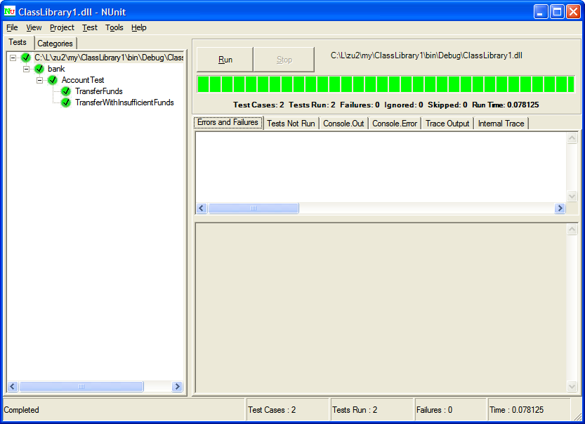The width and height of the screenshot is (585, 424).
Task: Collapse the bank namespace node
Action: click(x=27, y=69)
